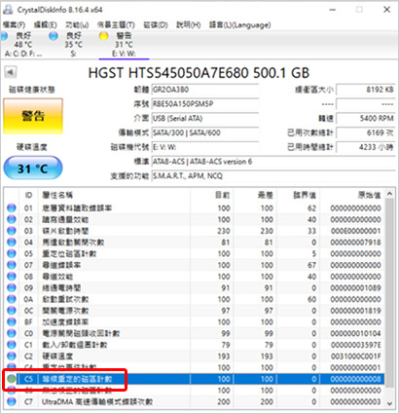The width and height of the screenshot is (399, 414).
Task: Click the transfer mode field SATA/300 | SATA/600
Action: [x=205, y=132]
